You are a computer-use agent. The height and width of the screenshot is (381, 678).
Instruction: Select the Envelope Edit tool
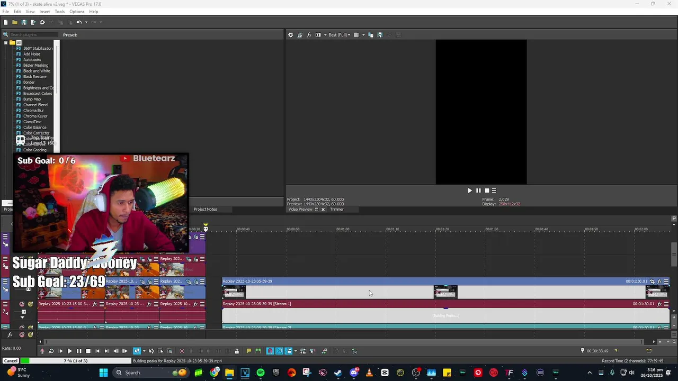click(151, 351)
